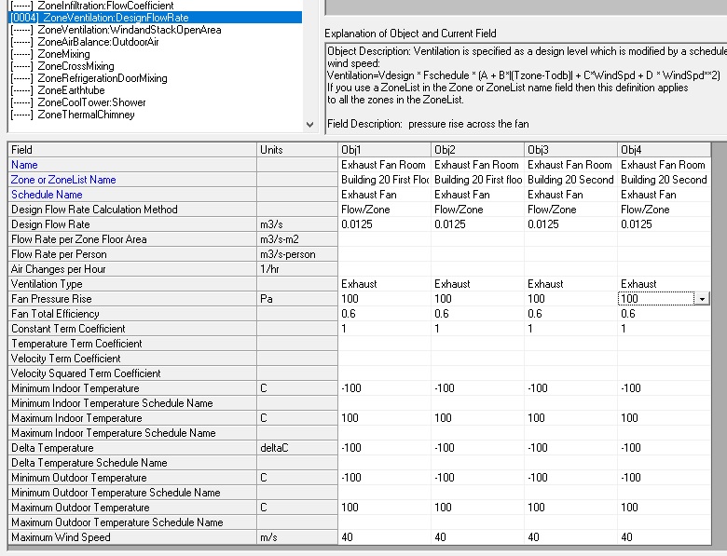Select Obj3 Air Changes per Hour cell
Viewport: 727px width, 556px height.
[570, 269]
